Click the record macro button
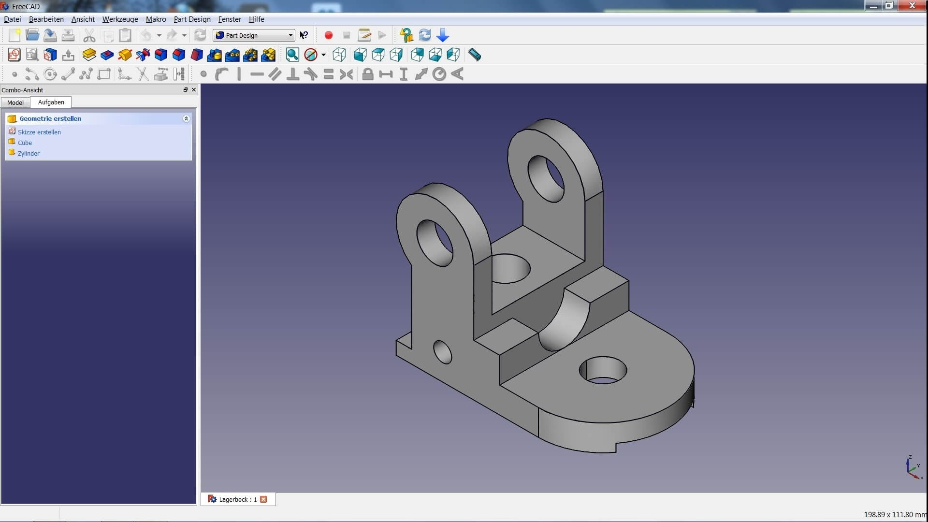The width and height of the screenshot is (928, 522). 328,35
